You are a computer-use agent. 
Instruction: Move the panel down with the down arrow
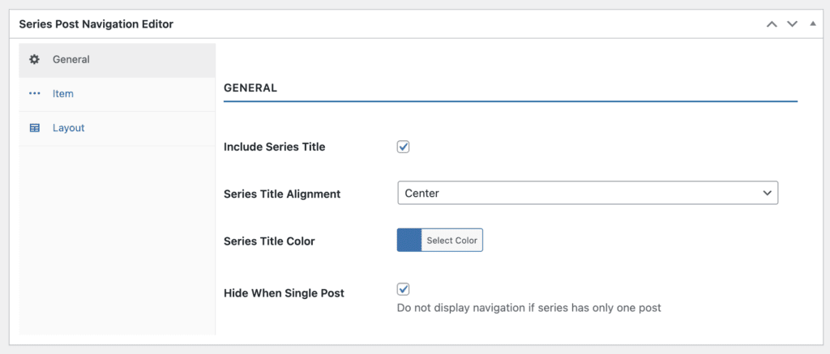click(792, 24)
